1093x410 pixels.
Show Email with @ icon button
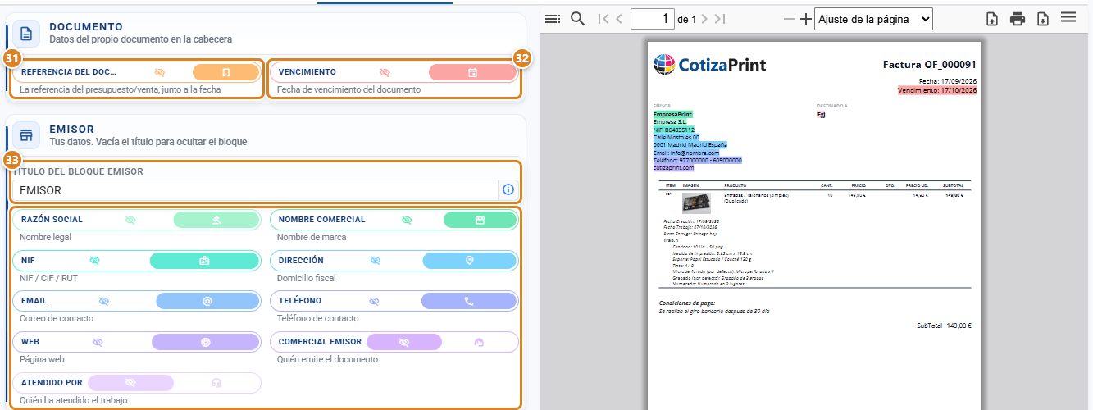coord(208,301)
